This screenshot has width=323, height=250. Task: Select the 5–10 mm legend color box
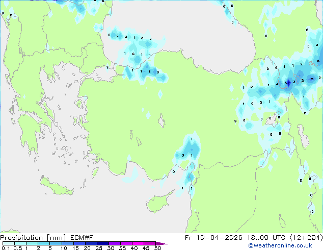(x=56, y=243)
